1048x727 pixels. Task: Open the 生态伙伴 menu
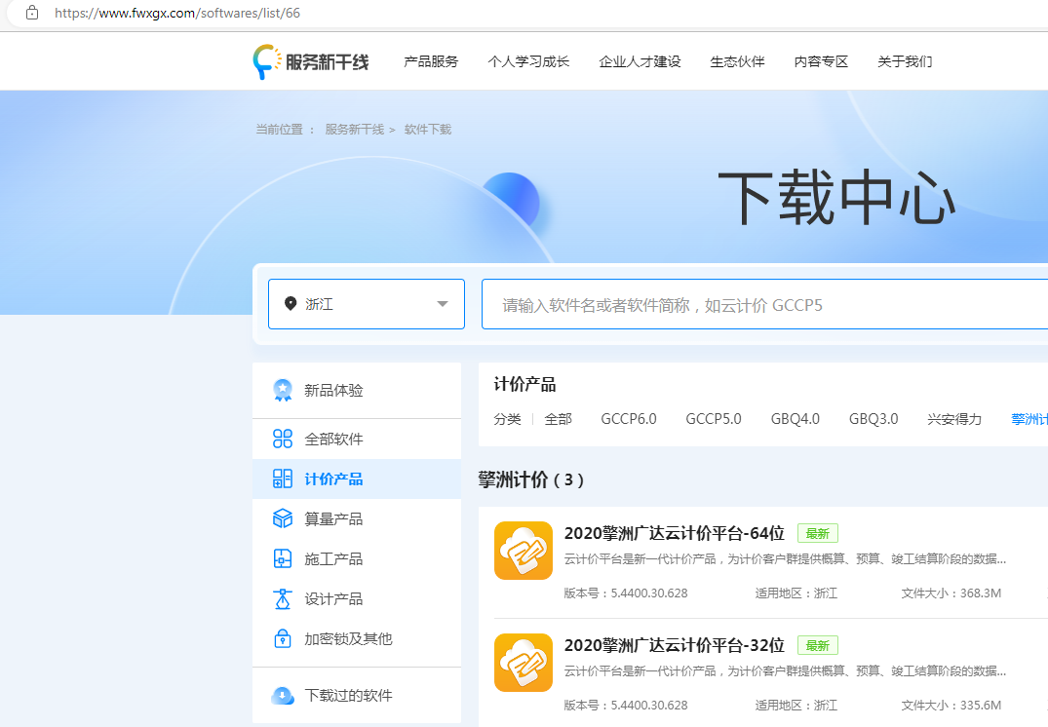tap(737, 61)
